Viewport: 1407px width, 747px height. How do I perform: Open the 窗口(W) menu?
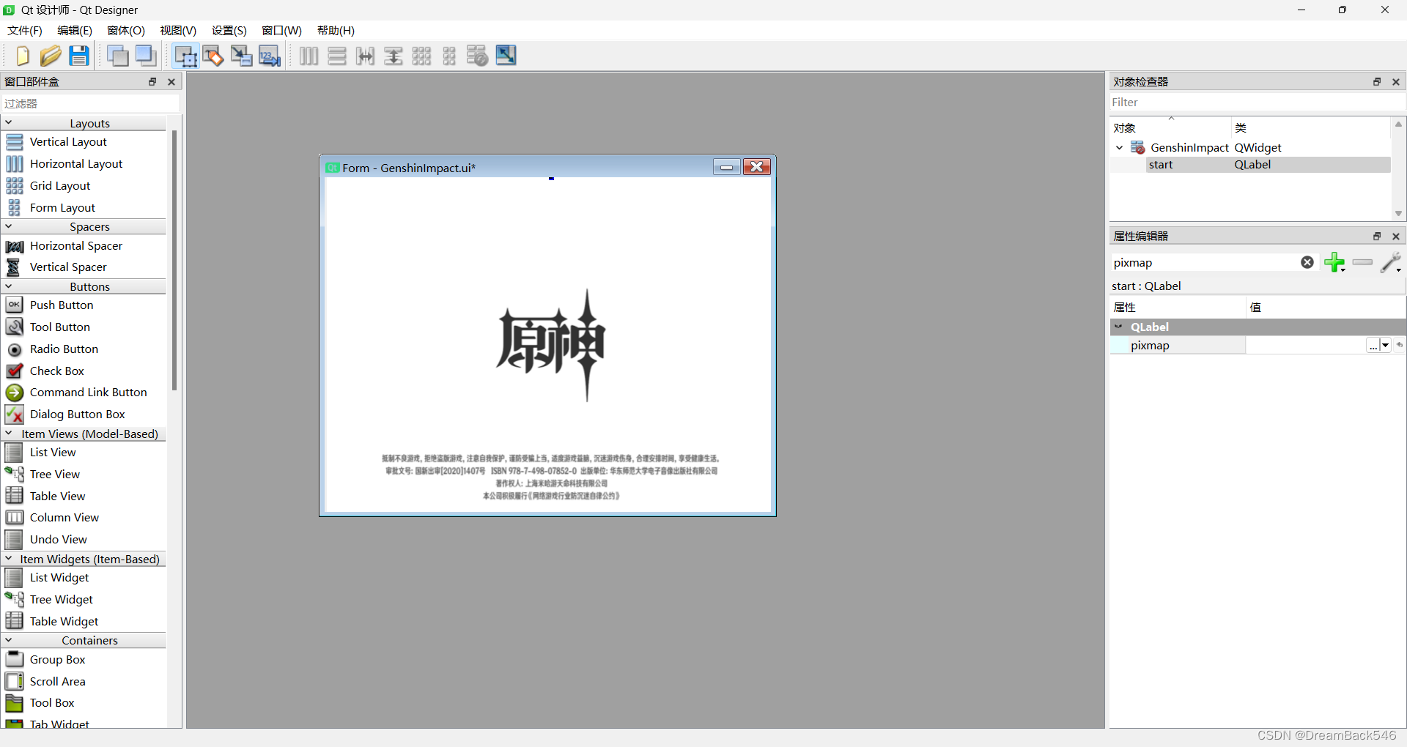tap(282, 31)
